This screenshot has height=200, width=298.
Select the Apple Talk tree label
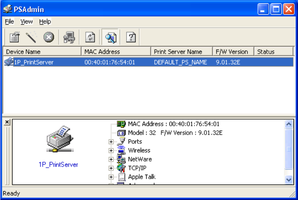pyautogui.click(x=142, y=177)
